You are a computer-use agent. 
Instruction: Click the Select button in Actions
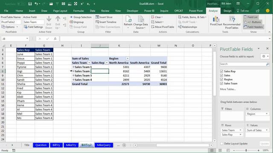[x=157, y=22]
